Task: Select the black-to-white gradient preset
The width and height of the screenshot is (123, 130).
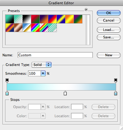Action: (x=27, y=19)
